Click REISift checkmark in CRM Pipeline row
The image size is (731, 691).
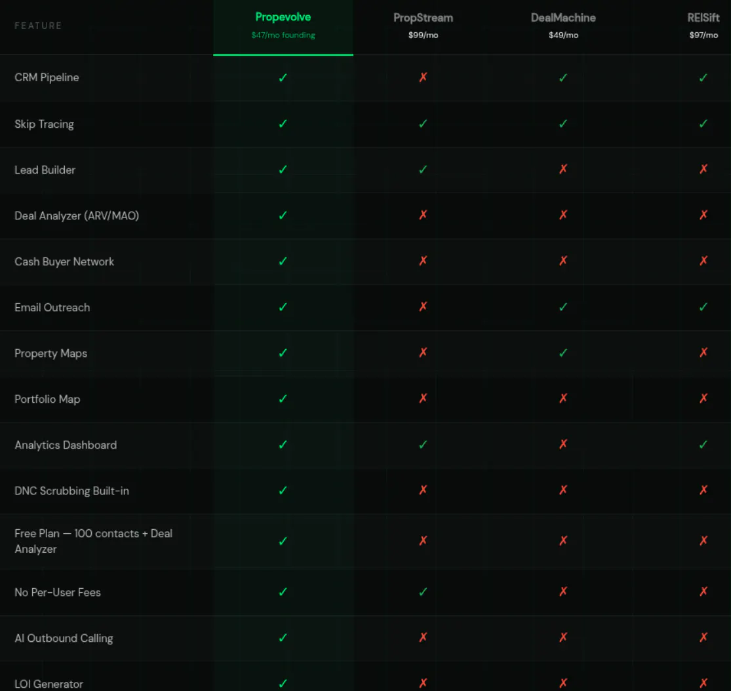703,78
